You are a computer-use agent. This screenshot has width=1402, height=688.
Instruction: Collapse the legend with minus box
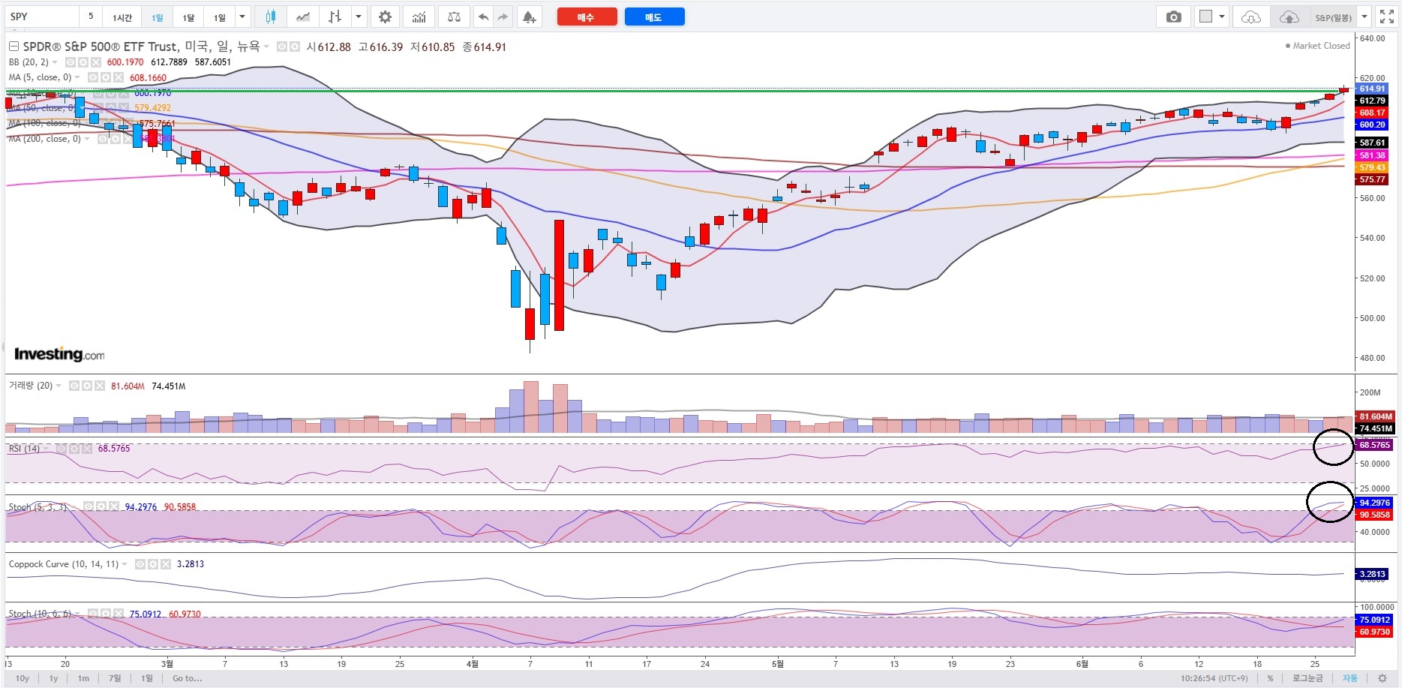pyautogui.click(x=14, y=47)
